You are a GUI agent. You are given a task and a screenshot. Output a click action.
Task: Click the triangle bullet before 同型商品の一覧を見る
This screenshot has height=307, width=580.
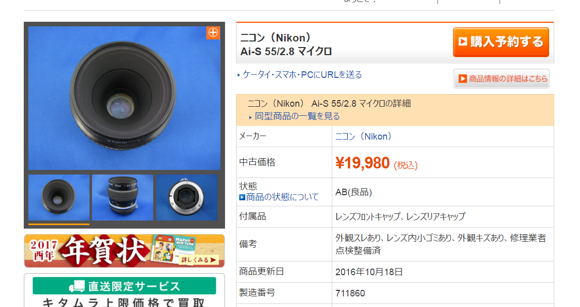(250, 117)
